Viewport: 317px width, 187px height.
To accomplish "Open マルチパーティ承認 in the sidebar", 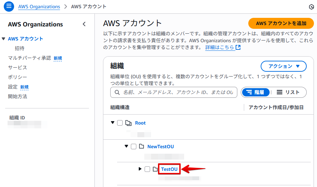I will coord(30,58).
